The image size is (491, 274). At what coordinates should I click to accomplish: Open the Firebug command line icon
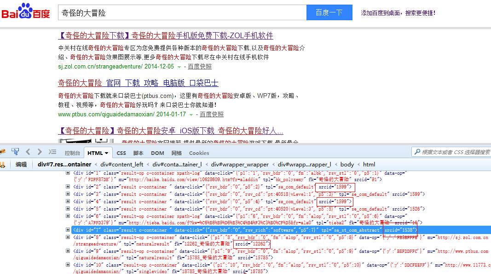coord(52,152)
